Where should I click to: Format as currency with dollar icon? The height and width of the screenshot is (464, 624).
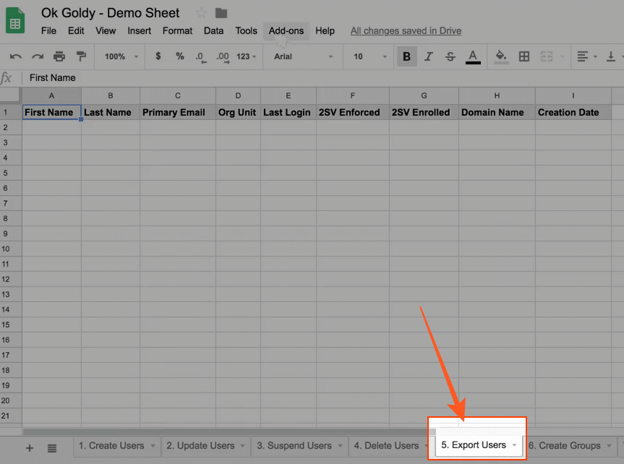(158, 56)
